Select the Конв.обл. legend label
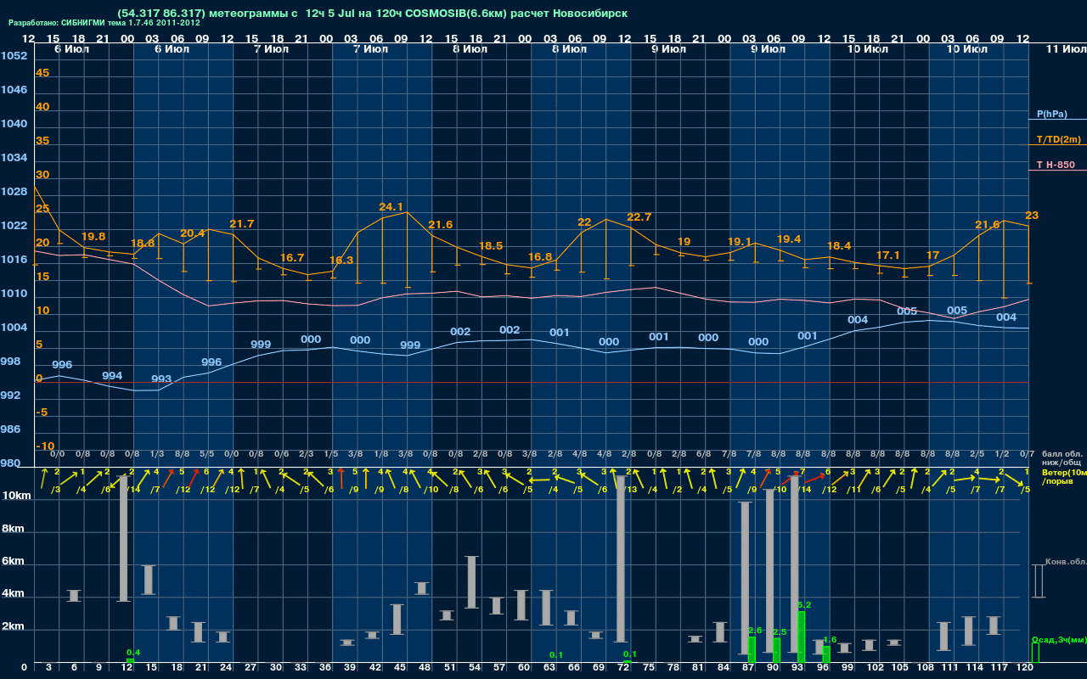Screen dimensions: 1087x679 1065,562
